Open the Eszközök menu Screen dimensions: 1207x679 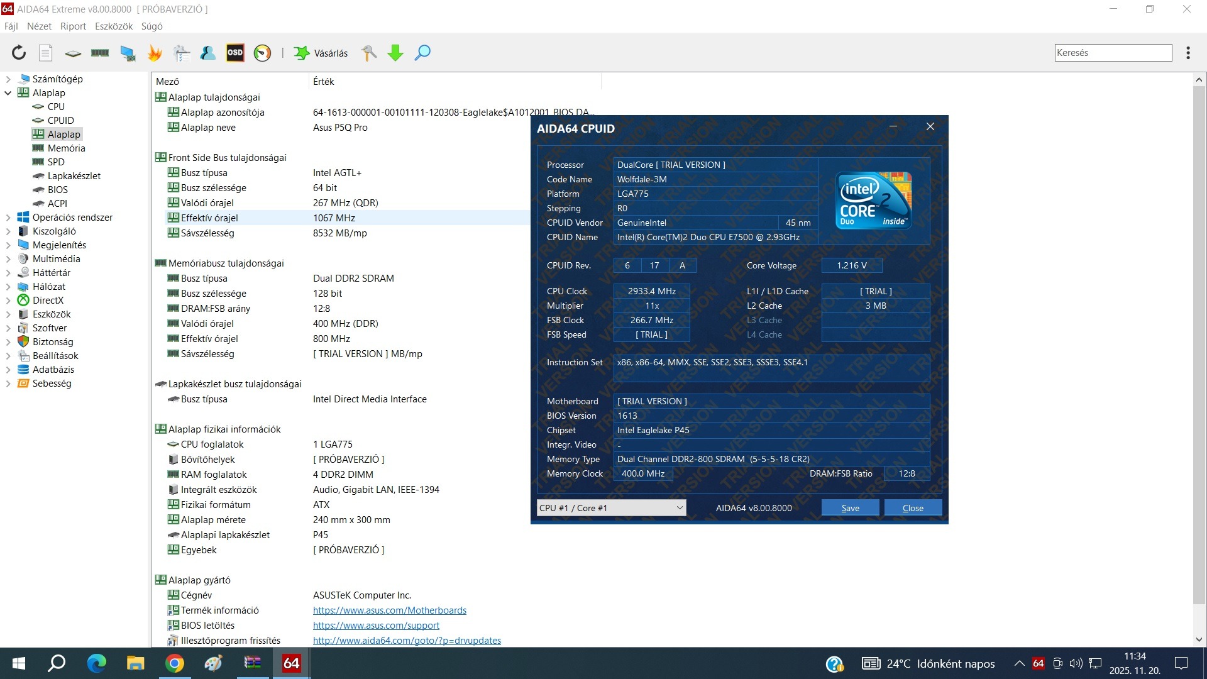point(114,26)
